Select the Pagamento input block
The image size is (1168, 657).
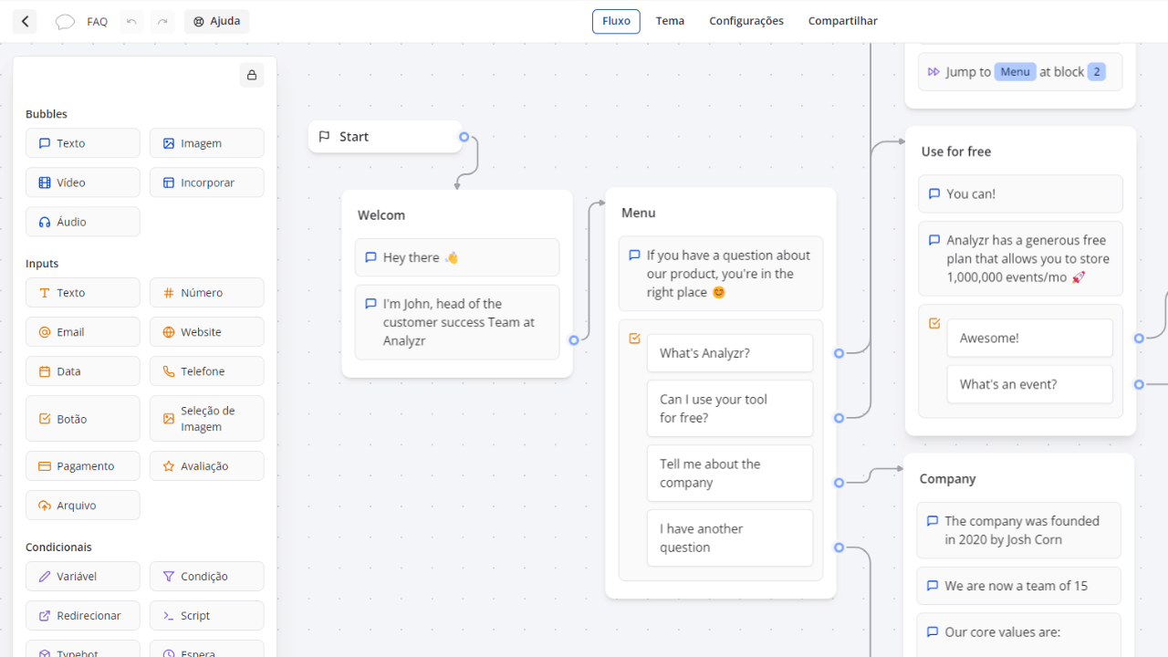(83, 466)
